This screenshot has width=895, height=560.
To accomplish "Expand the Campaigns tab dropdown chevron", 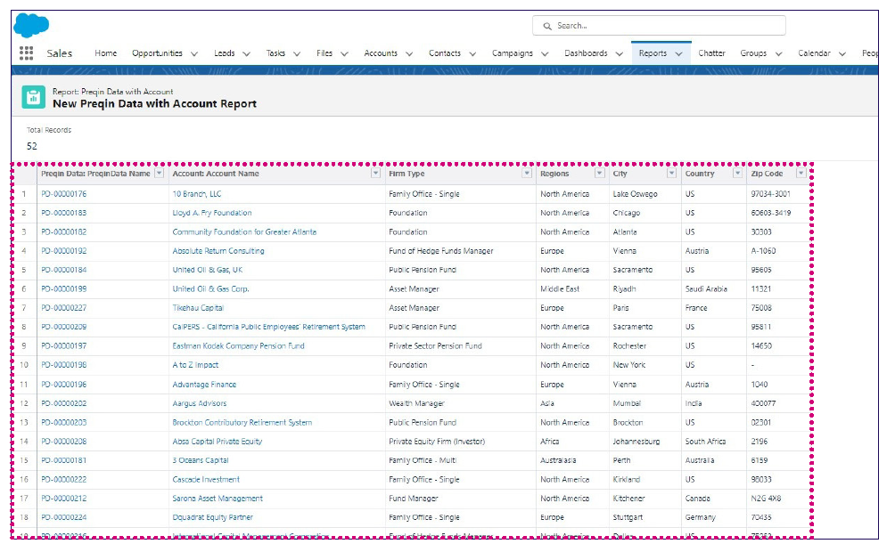I will coord(545,53).
